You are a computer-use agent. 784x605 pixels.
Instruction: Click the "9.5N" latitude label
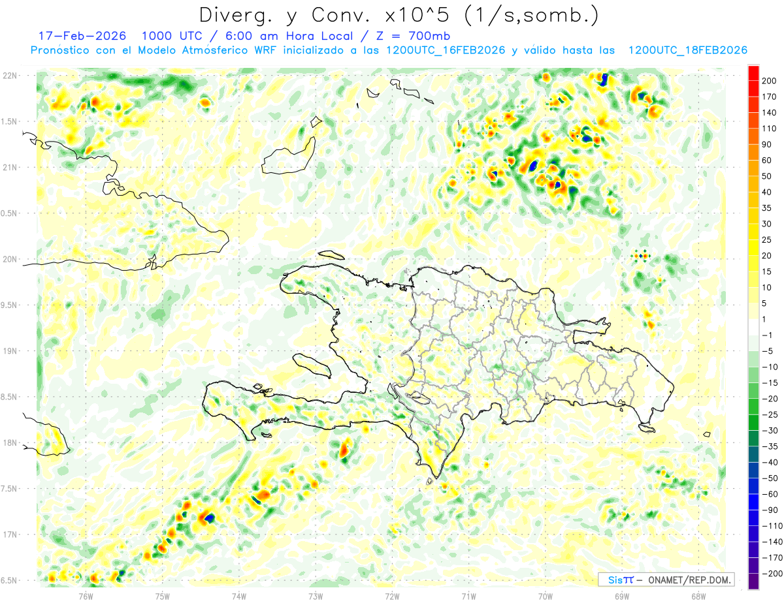[8, 305]
